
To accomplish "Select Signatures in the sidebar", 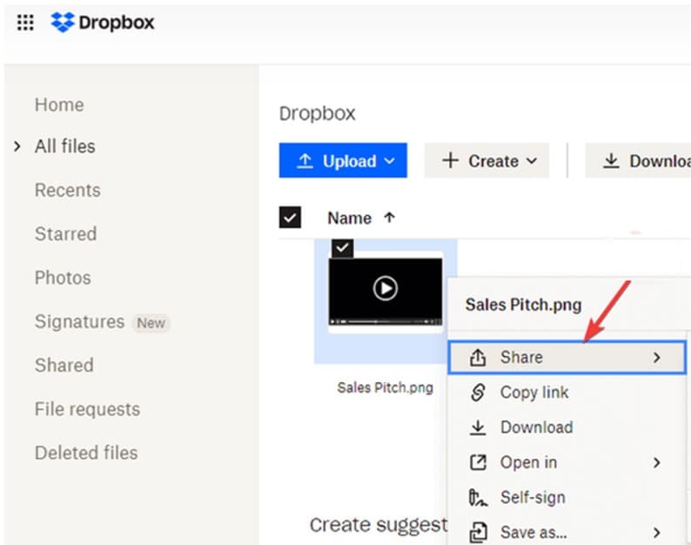I will [x=79, y=322].
